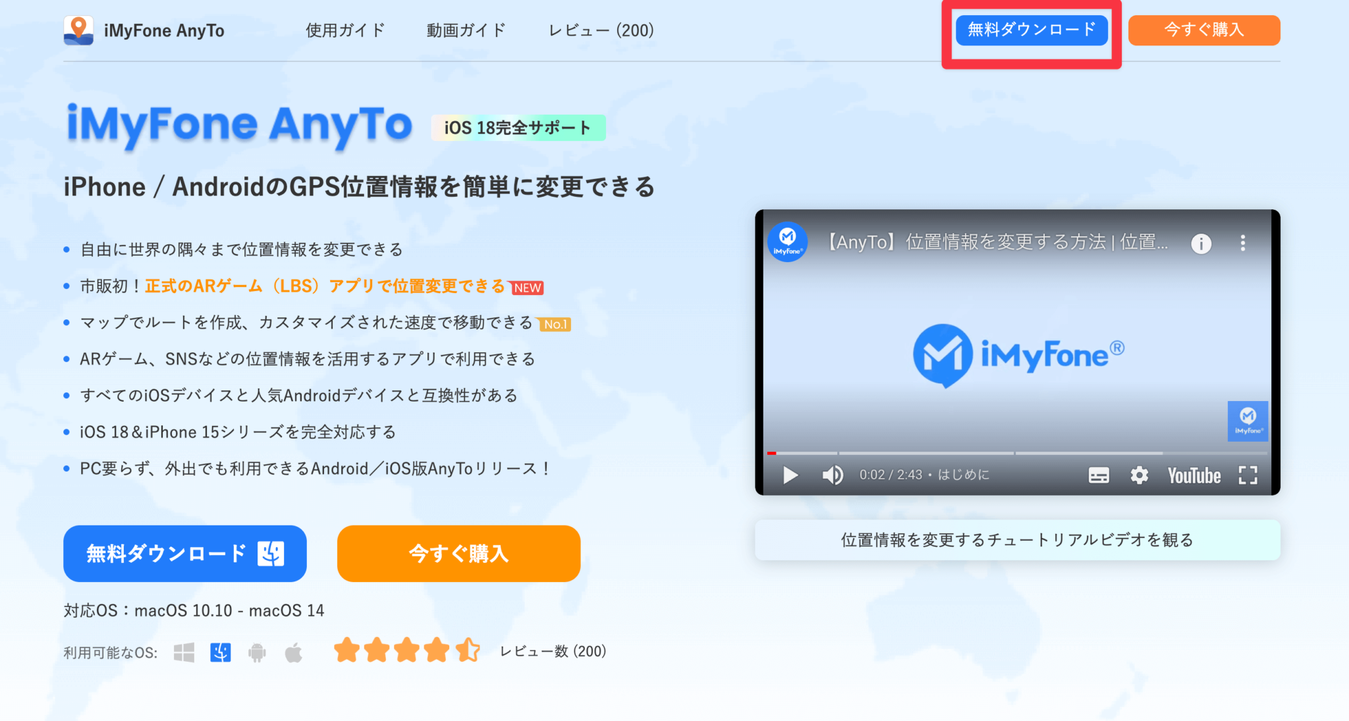The width and height of the screenshot is (1349, 721).
Task: Select the Windows OS icon
Action: coord(184,653)
